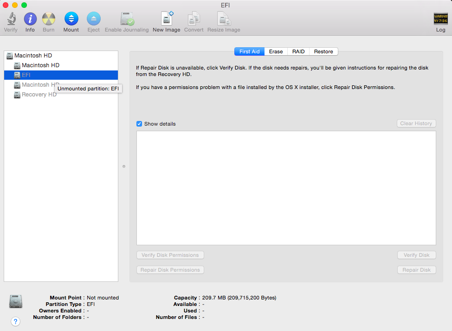Image resolution: width=452 pixels, height=331 pixels.
Task: Uncheck the Show details checkbox
Action: 139,124
